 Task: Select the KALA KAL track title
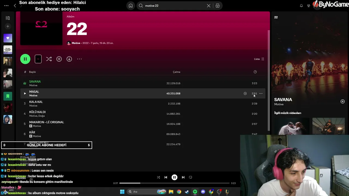point(36,102)
